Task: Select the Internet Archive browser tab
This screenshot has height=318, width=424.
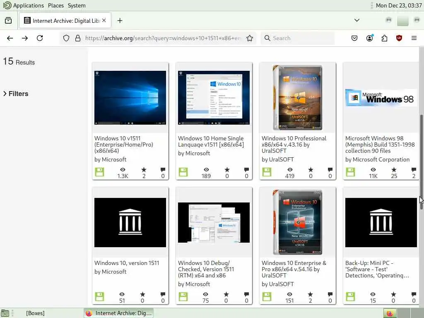Action: coord(65,21)
